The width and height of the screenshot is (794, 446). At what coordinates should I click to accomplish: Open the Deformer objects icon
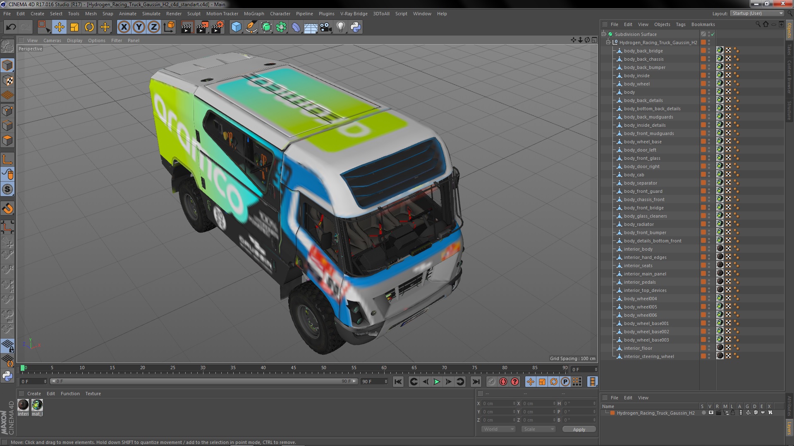tap(296, 27)
